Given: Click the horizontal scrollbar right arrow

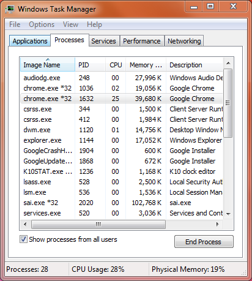Looking at the screenshot, I should pos(218,224).
